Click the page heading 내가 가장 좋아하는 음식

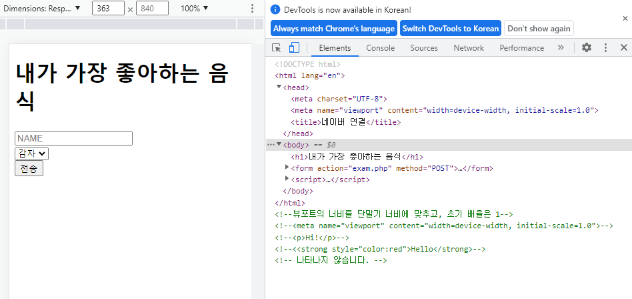pos(122,87)
